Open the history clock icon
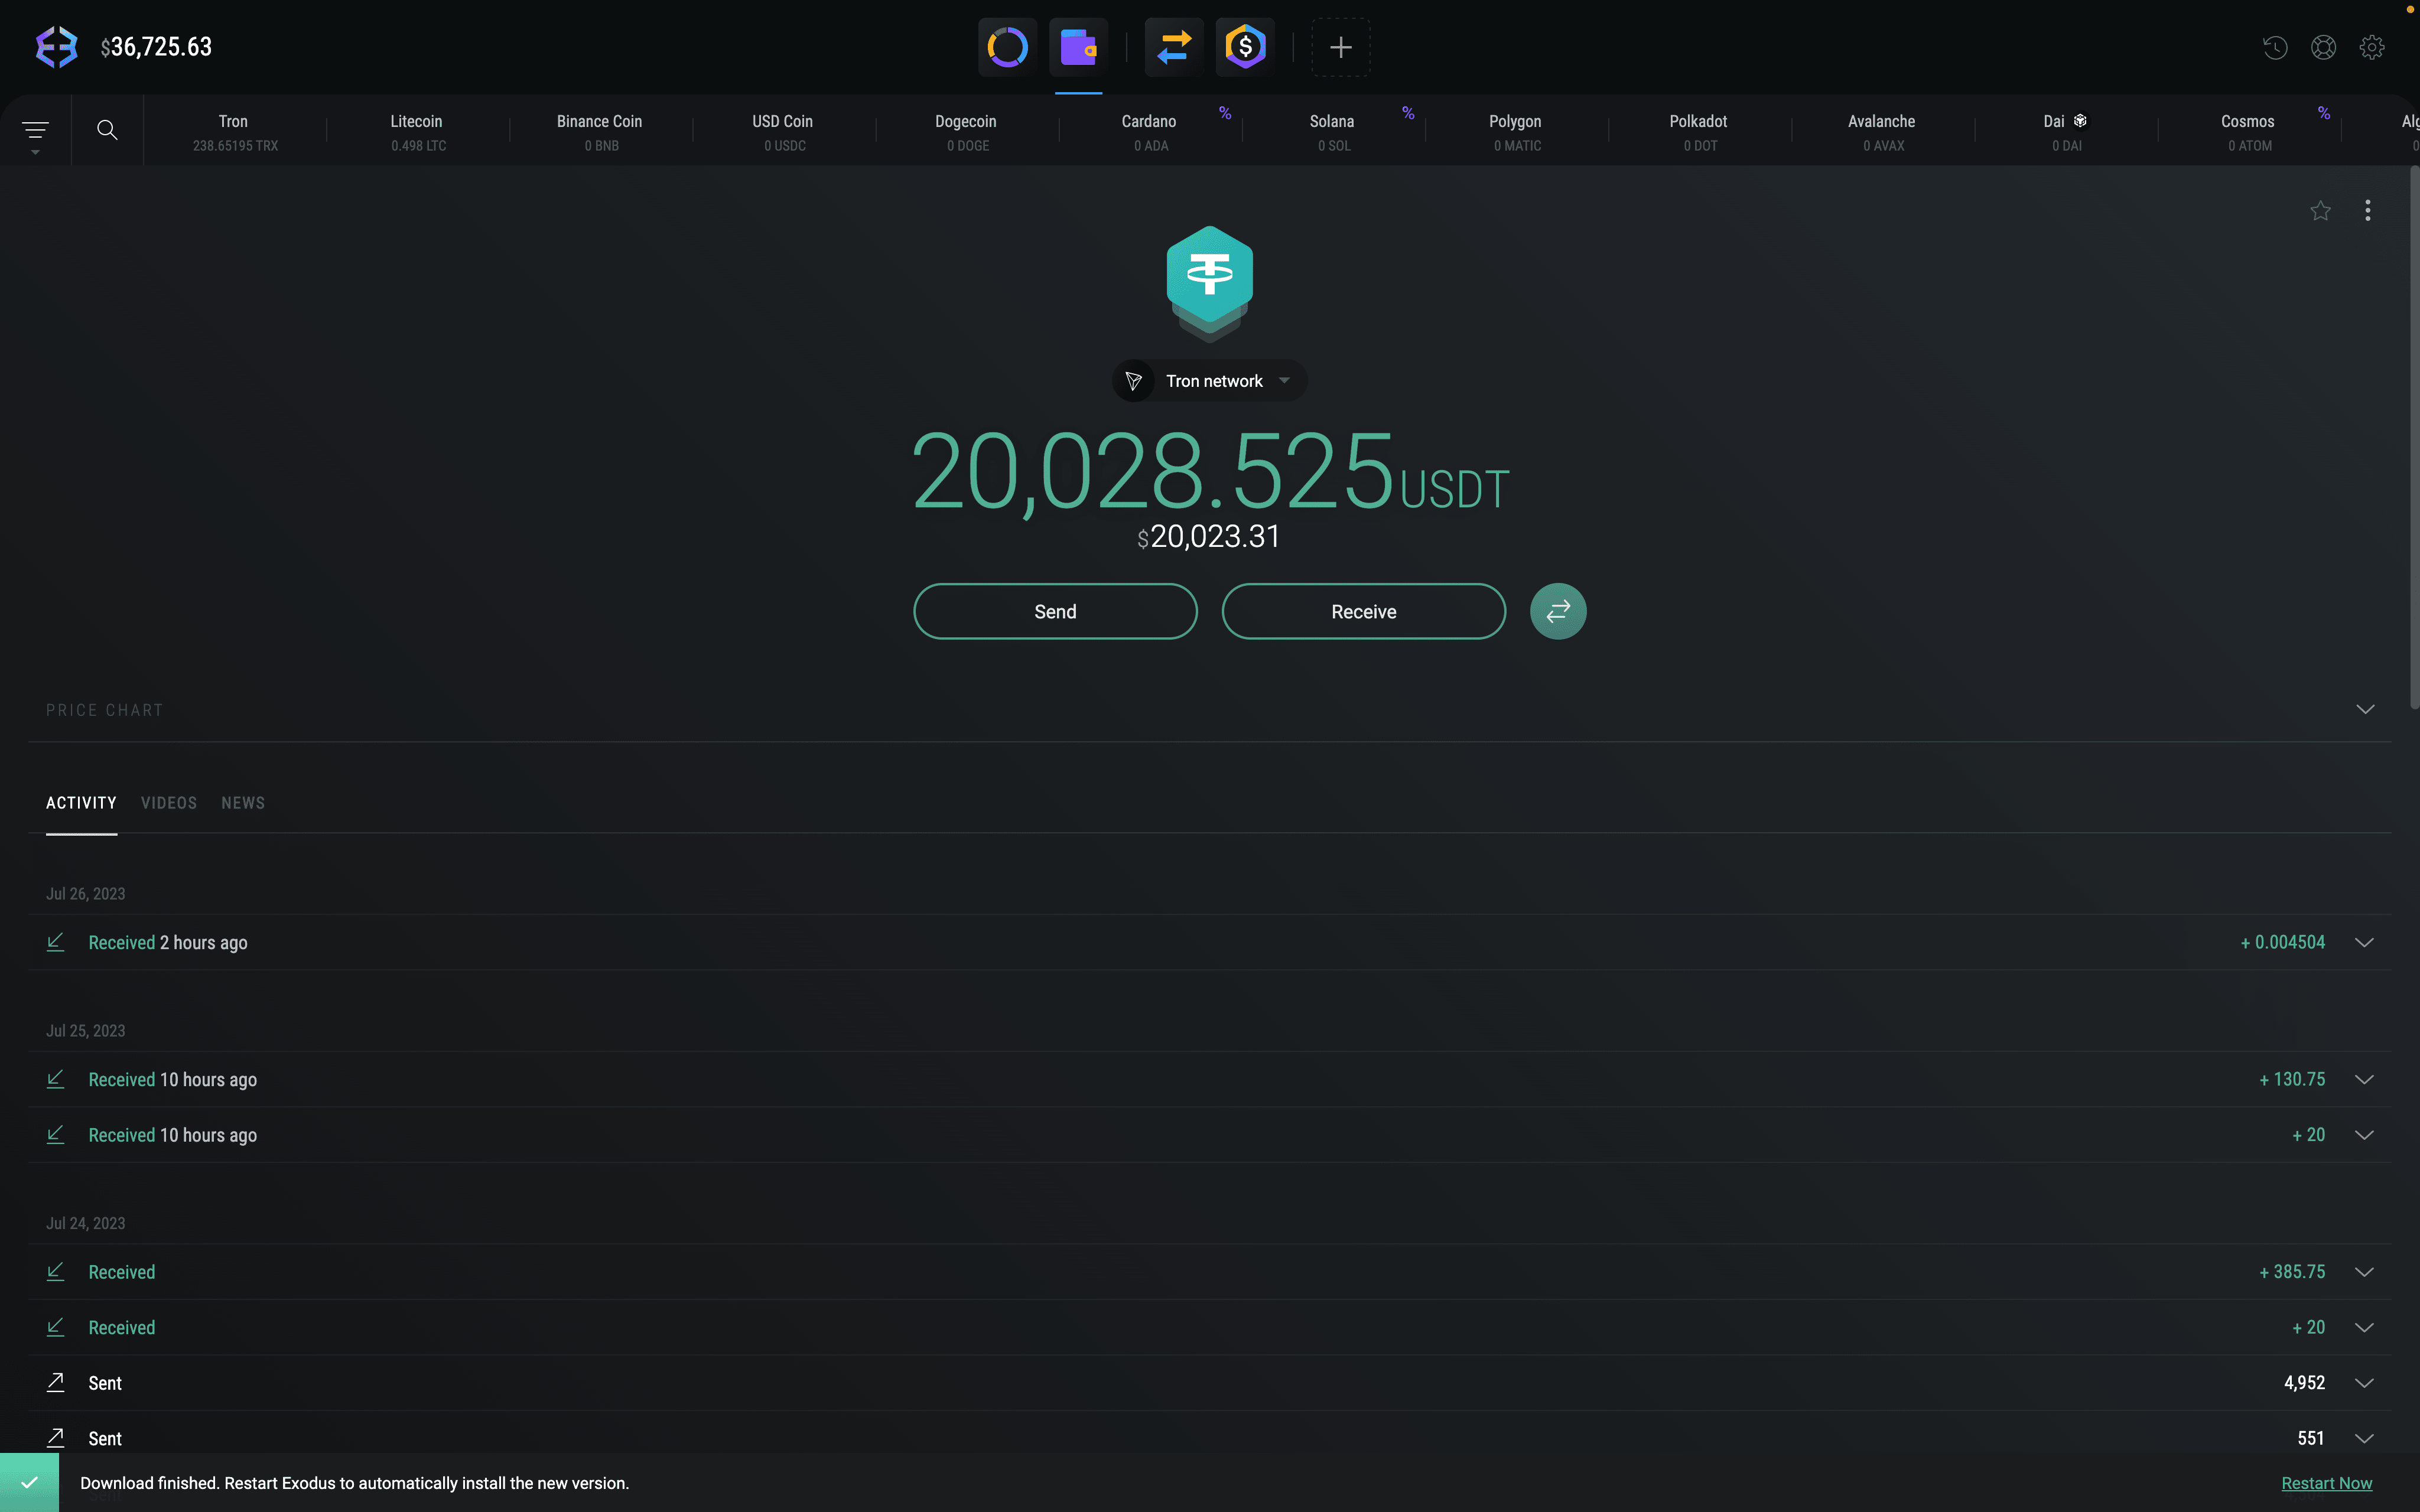Viewport: 2420px width, 1512px height. [2275, 47]
